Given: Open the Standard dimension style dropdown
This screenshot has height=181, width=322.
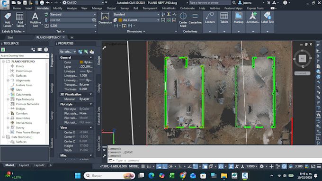Looking at the screenshot, I should tap(136, 14).
